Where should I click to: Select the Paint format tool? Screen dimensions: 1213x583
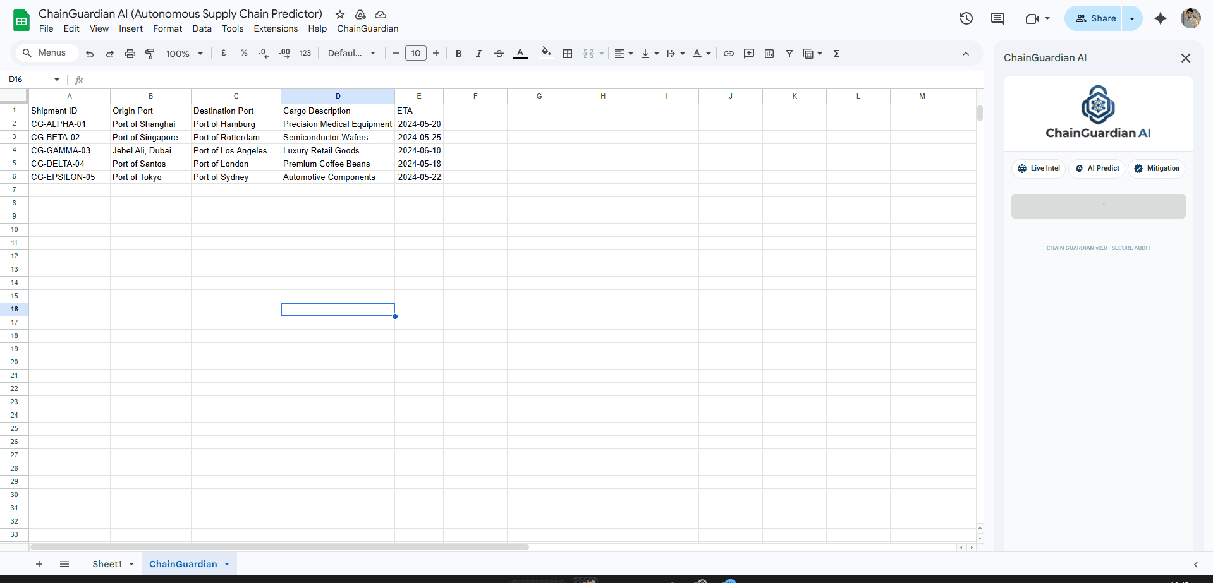pyautogui.click(x=150, y=54)
